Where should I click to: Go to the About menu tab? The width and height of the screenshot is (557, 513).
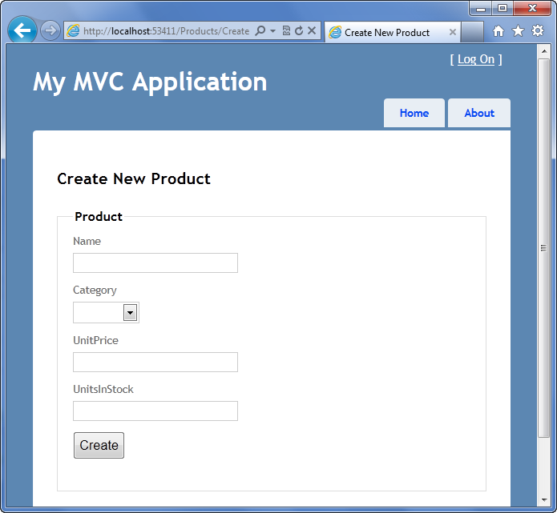(479, 113)
